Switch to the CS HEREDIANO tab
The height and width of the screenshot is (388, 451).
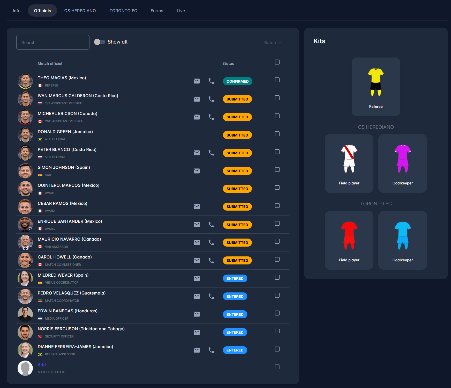click(80, 11)
